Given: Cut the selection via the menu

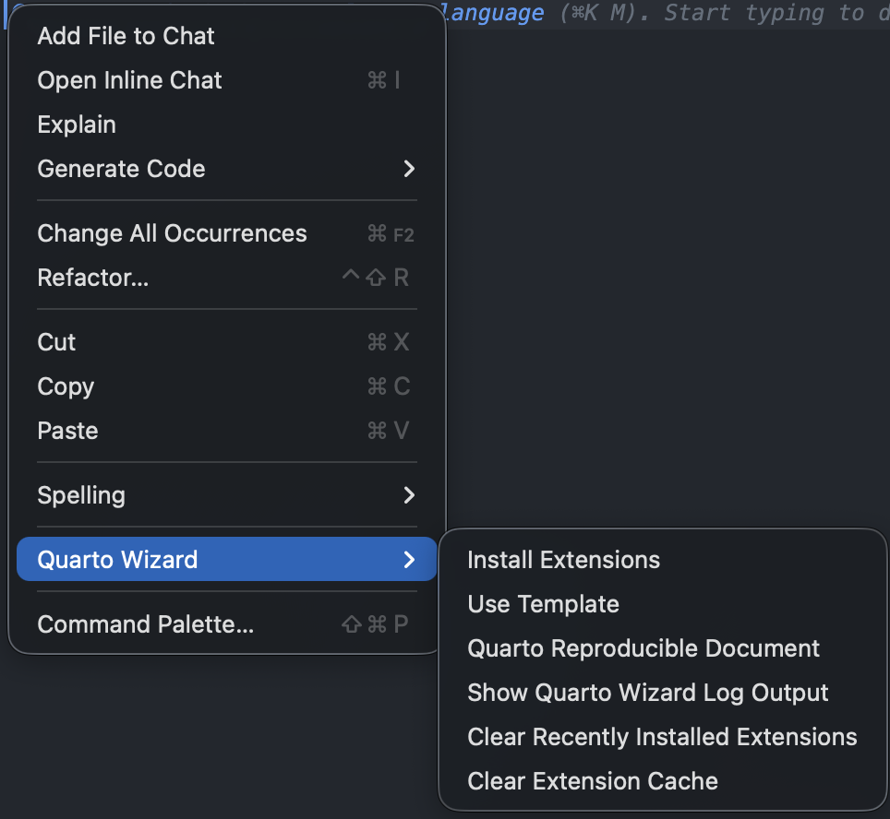Looking at the screenshot, I should click(55, 342).
